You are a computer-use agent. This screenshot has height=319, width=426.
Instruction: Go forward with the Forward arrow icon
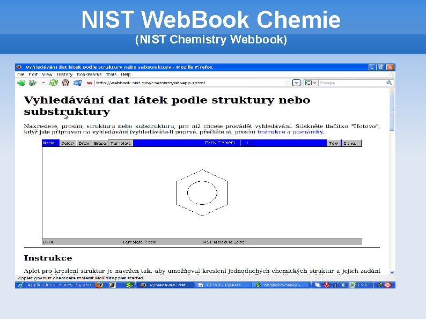click(33, 83)
